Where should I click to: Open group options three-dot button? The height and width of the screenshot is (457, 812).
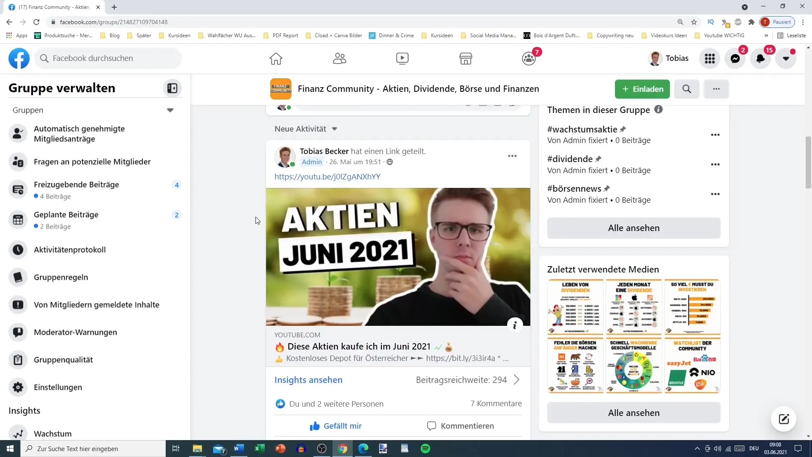click(716, 89)
